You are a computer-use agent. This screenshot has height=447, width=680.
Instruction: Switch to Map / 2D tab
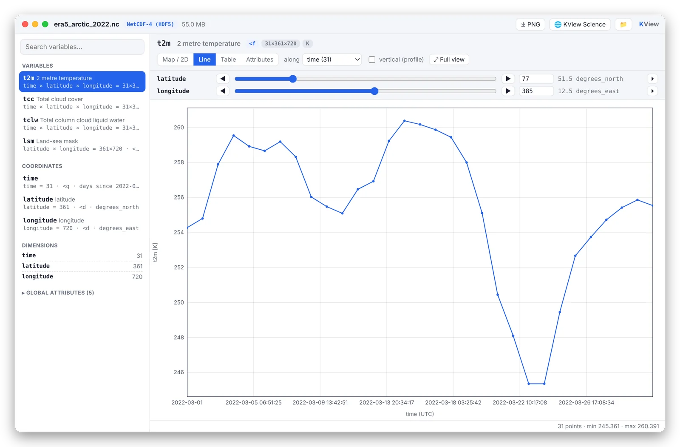point(175,60)
